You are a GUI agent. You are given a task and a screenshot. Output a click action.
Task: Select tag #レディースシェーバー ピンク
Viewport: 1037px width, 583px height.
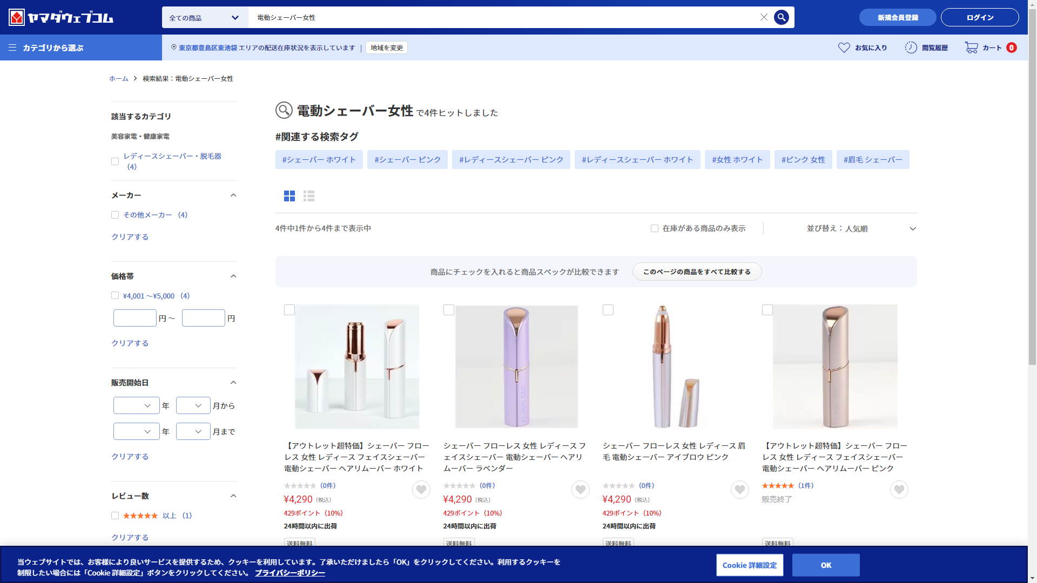(511, 160)
